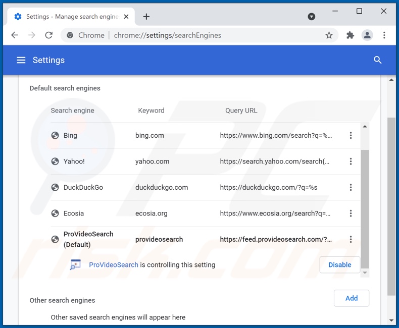The height and width of the screenshot is (328, 399).
Task: Click the engine list scroll-up arrow
Action: [x=365, y=126]
